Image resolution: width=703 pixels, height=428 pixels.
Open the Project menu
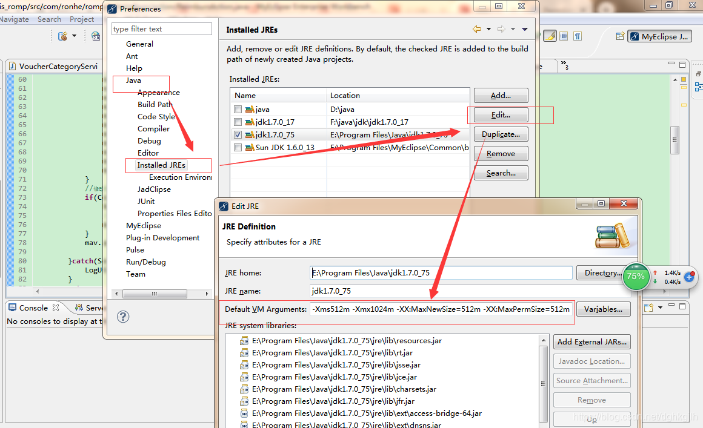coord(82,19)
